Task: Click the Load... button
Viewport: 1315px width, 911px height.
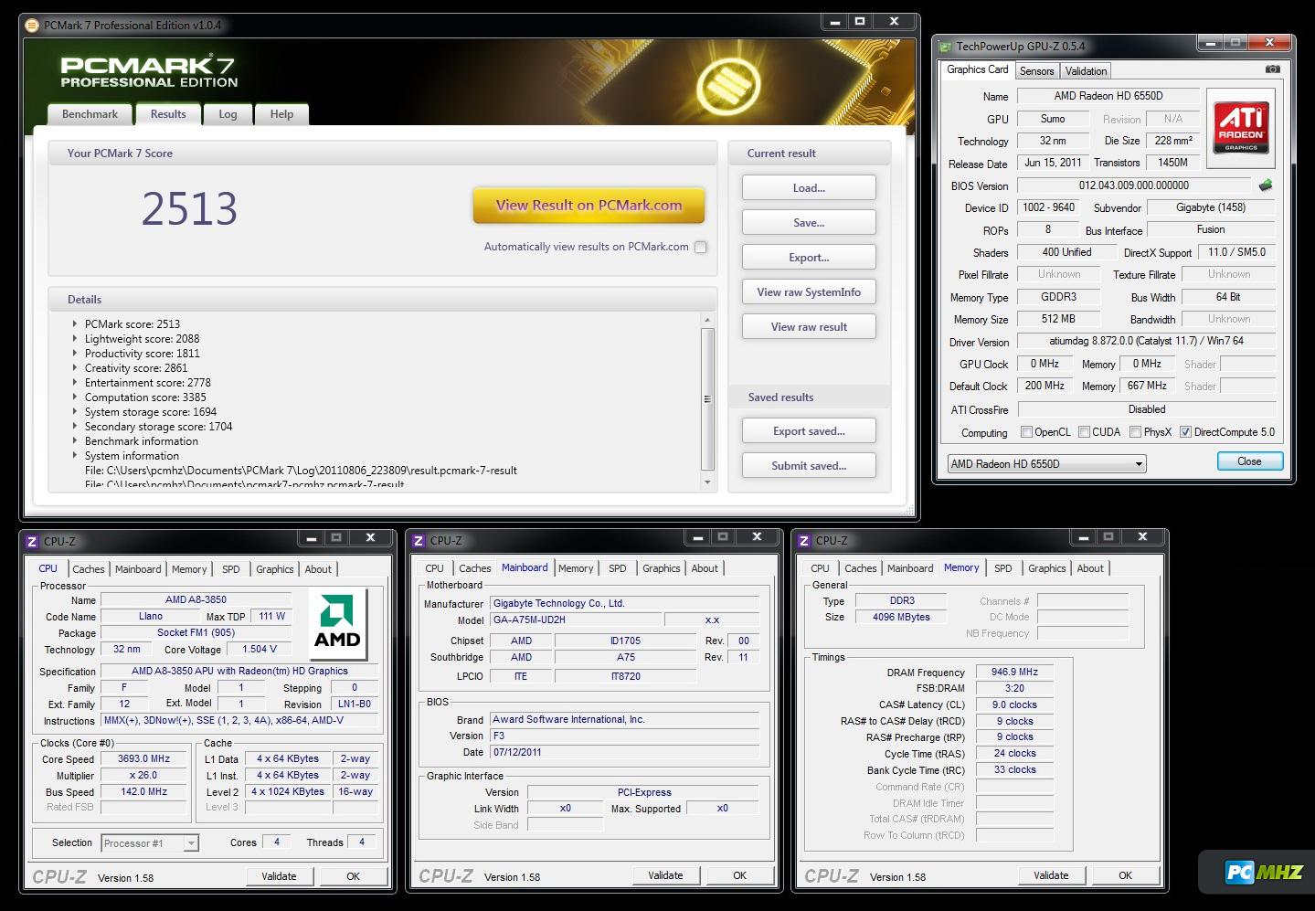Action: pos(809,187)
